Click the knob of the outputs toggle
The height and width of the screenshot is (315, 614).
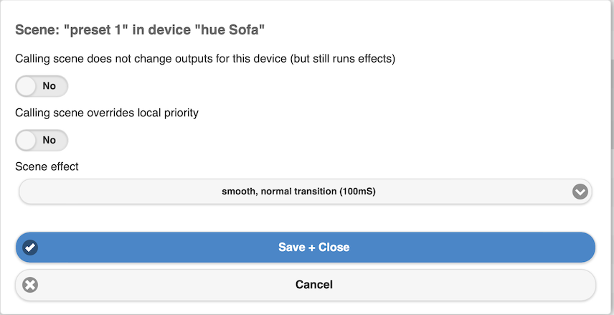coord(27,86)
